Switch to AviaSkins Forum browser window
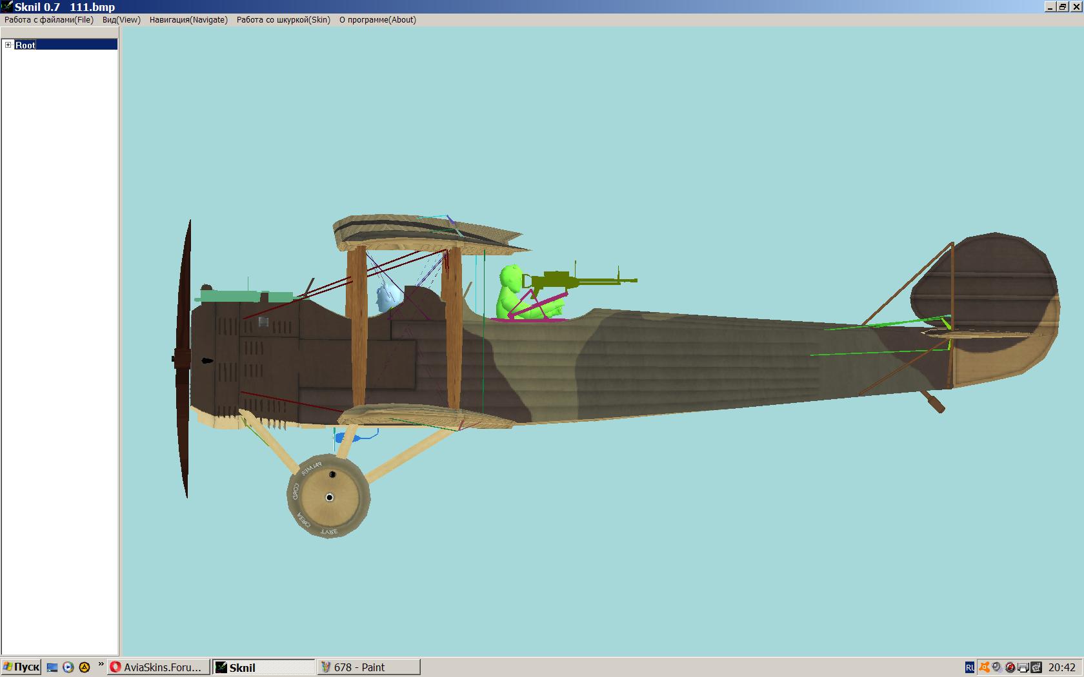The height and width of the screenshot is (677, 1084). 159,667
